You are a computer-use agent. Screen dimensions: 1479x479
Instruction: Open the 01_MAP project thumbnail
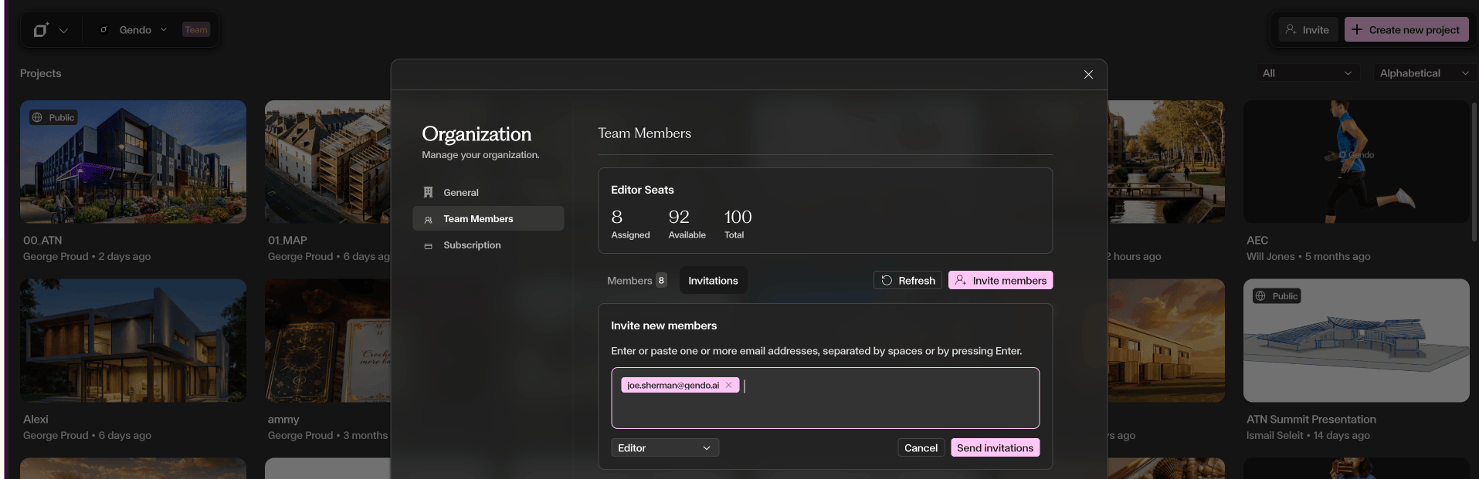click(327, 162)
